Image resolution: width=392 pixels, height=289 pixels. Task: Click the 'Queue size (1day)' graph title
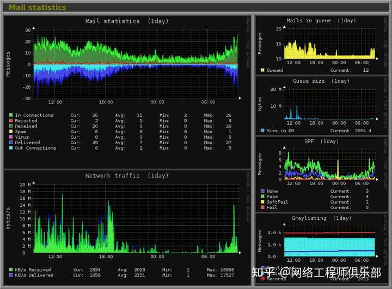coord(321,81)
